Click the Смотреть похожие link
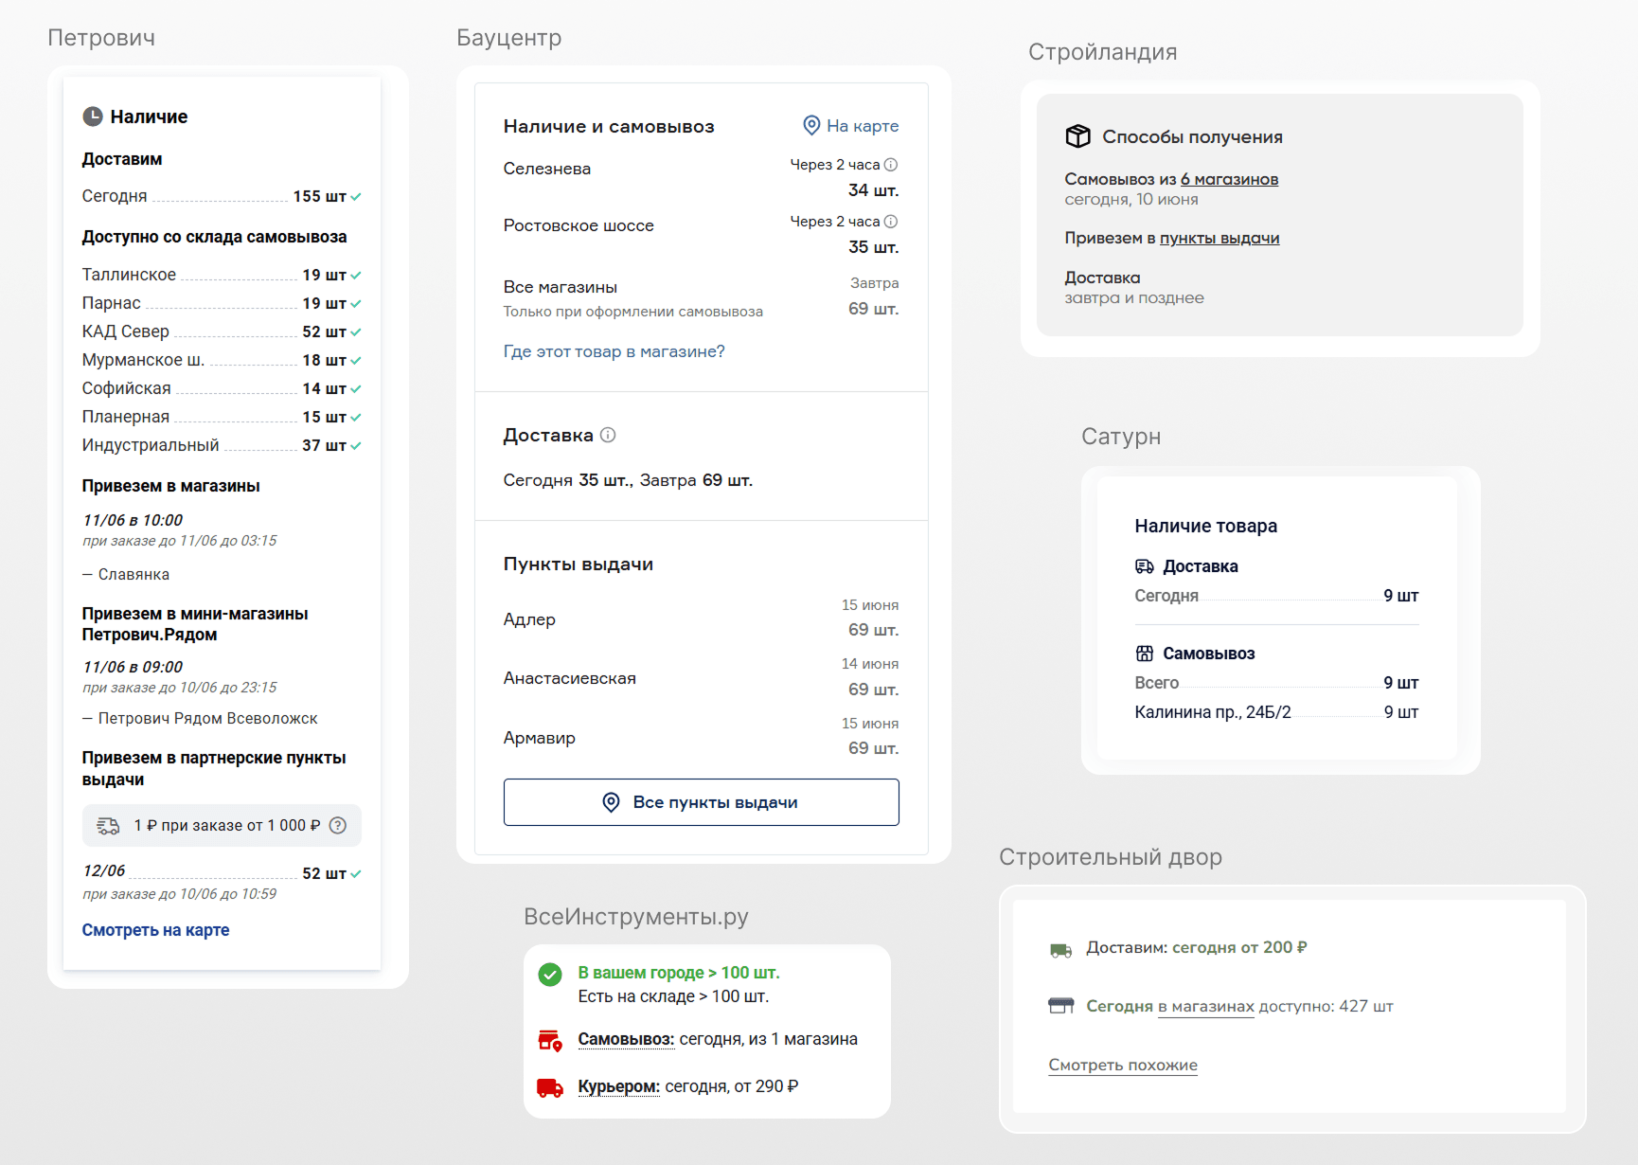 [1123, 1065]
